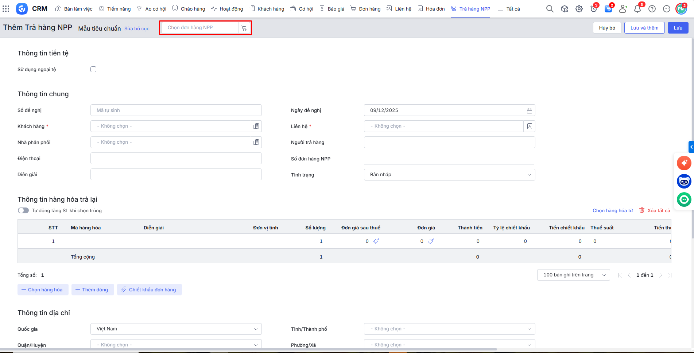The image size is (694, 353).
Task: Toggle Tự động tăng SL khi chọn trùng
Action: (23, 210)
